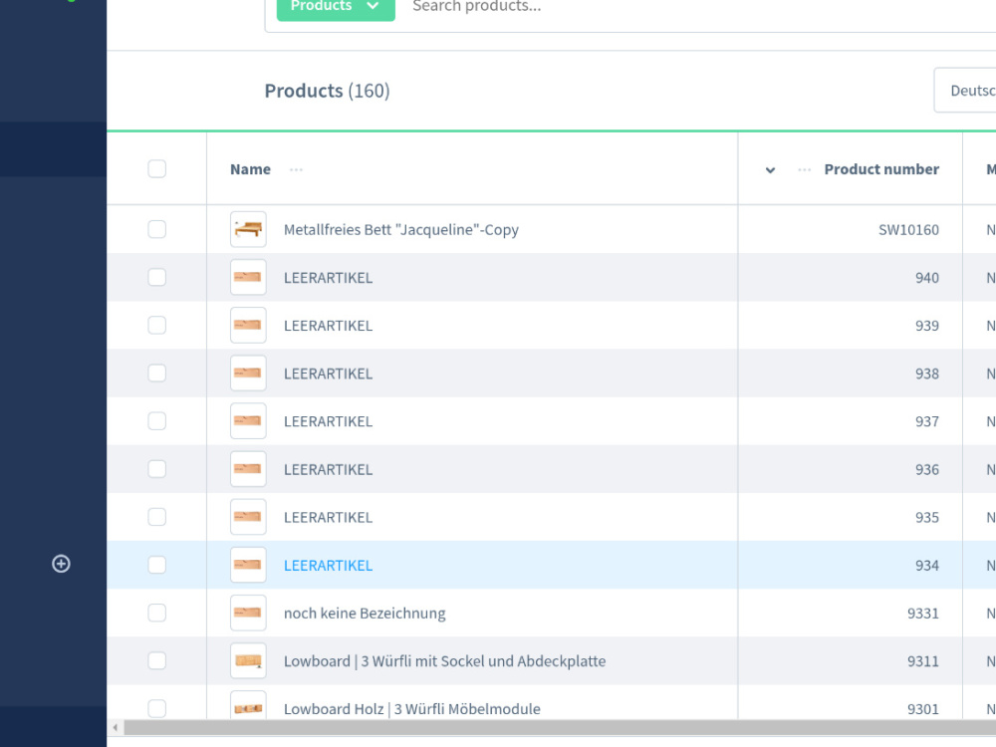Open the Products search type dropdown
Image resolution: width=996 pixels, height=747 pixels.
click(336, 8)
